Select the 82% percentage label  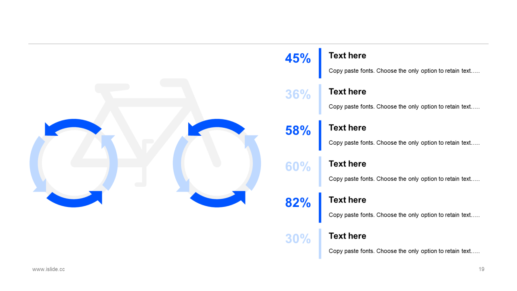[298, 202]
